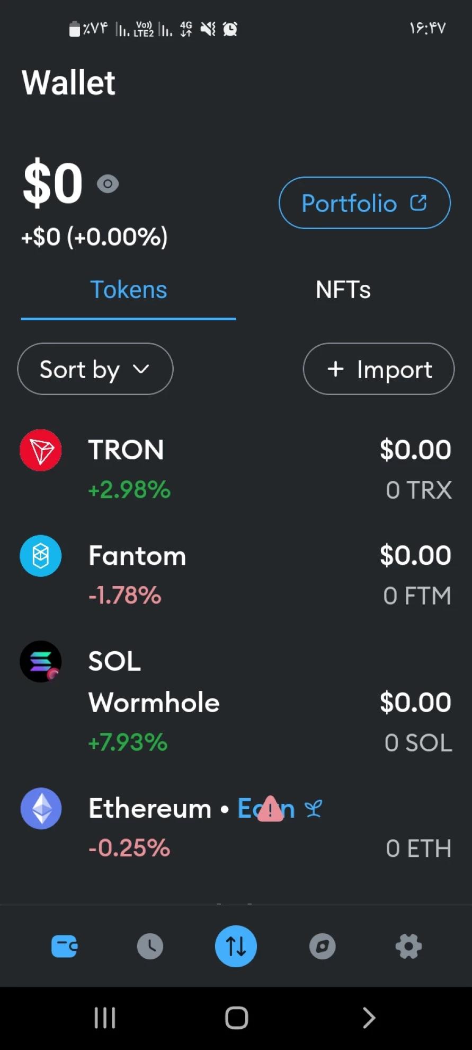Tap the blue swap arrows button
Screen dimensions: 472x1050
(x=236, y=946)
